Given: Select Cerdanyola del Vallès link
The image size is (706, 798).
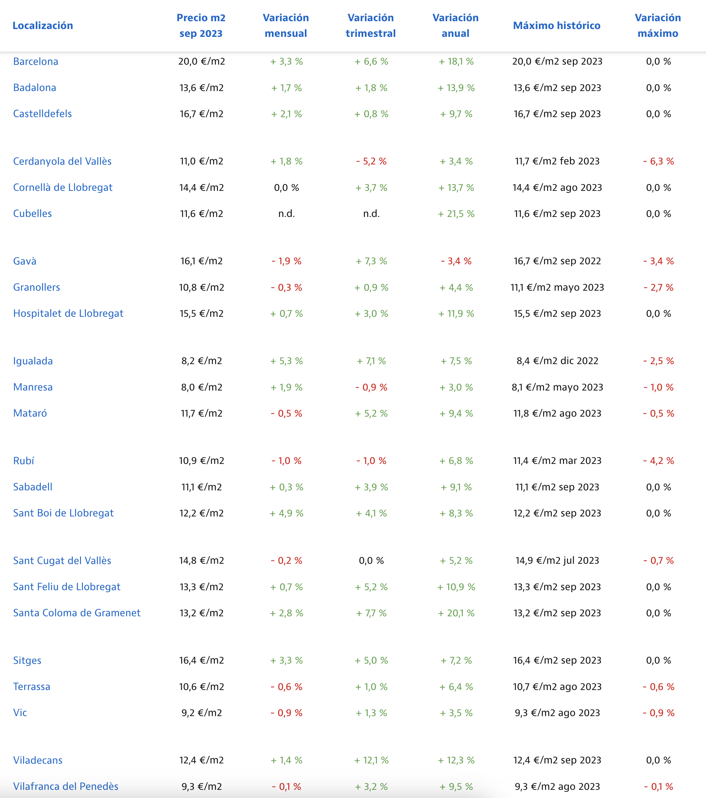Looking at the screenshot, I should pyautogui.click(x=62, y=161).
